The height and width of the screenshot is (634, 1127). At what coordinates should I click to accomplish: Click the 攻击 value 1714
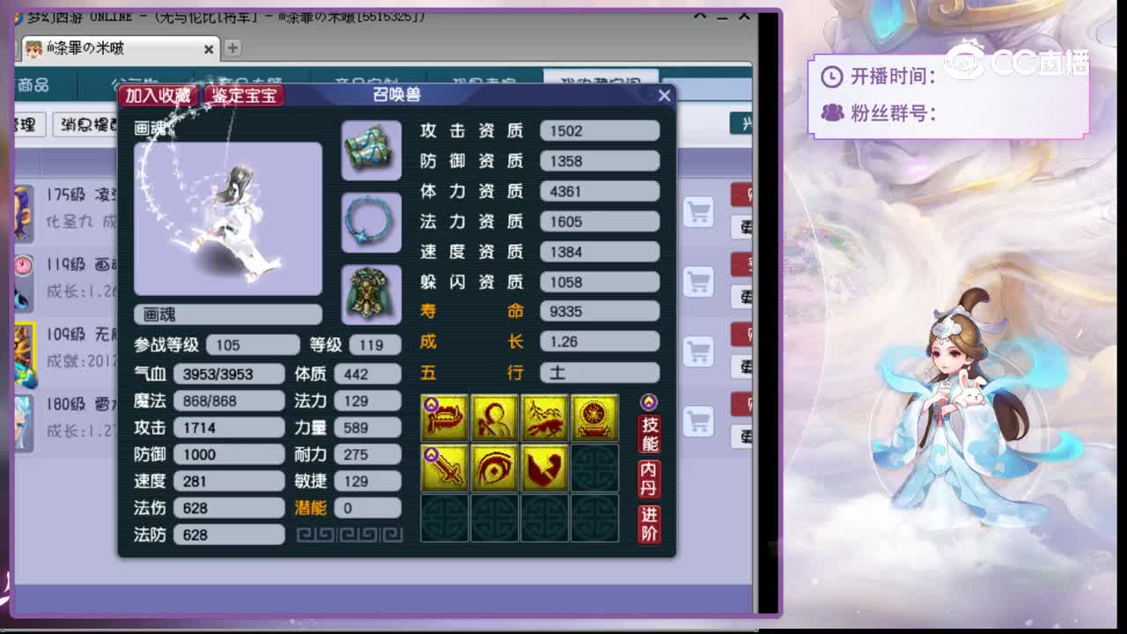click(x=229, y=427)
